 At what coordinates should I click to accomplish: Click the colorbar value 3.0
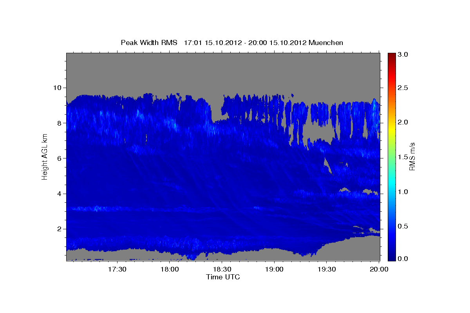click(403, 54)
